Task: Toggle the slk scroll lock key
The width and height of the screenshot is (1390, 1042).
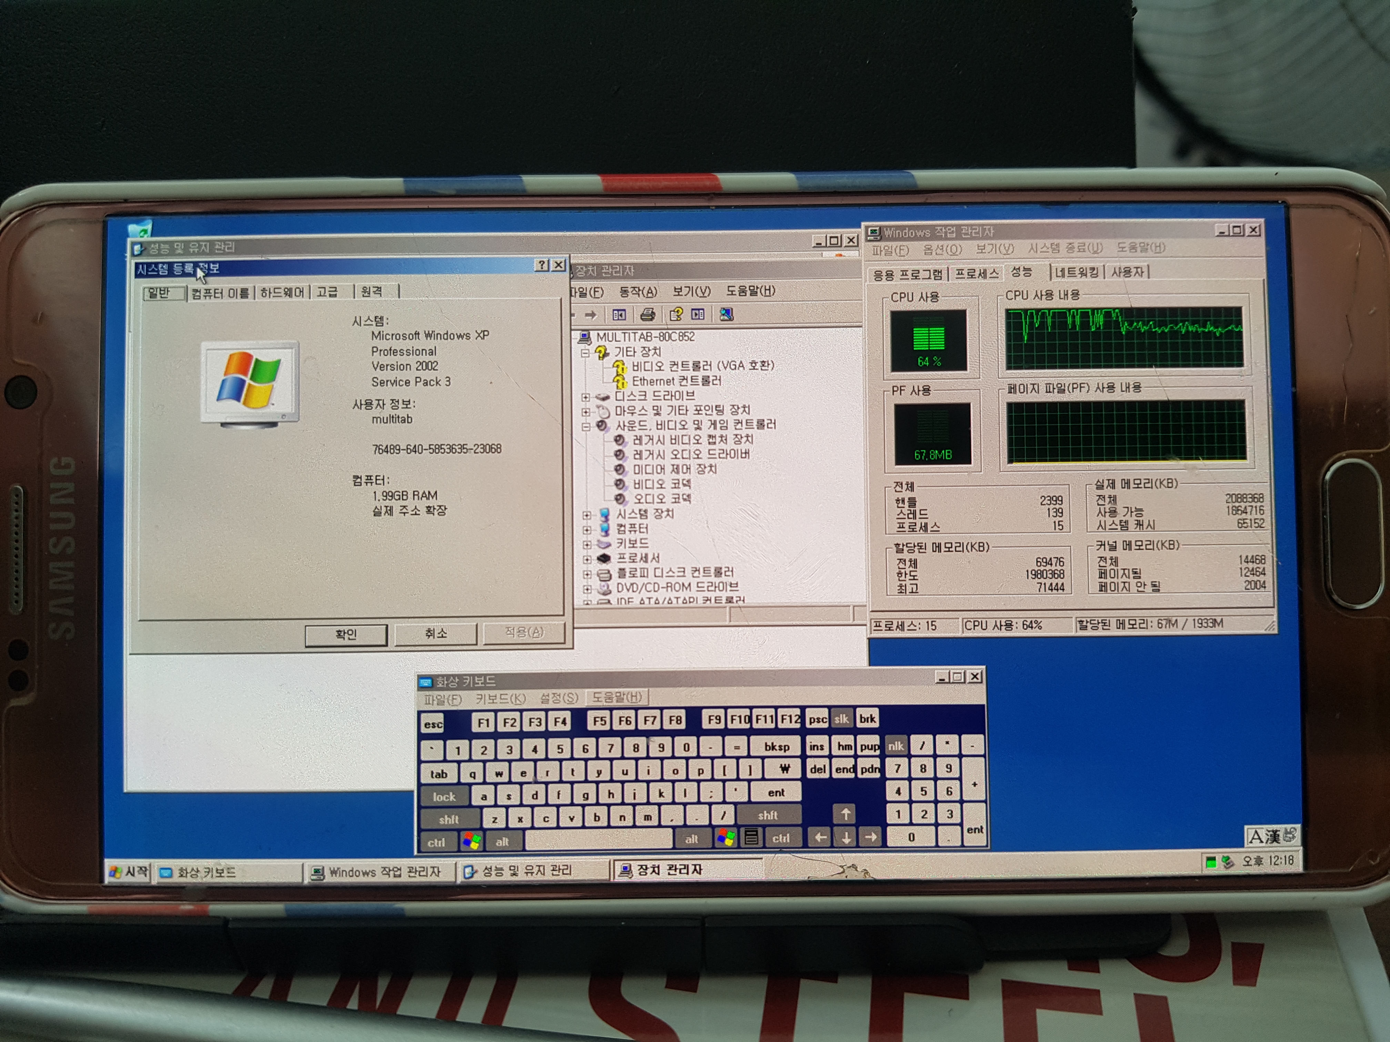Action: 842,719
